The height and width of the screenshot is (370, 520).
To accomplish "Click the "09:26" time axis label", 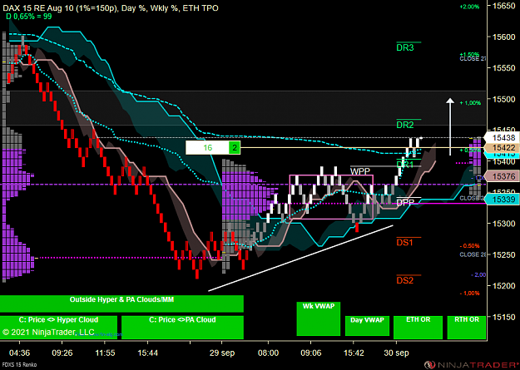I will (x=62, y=353).
